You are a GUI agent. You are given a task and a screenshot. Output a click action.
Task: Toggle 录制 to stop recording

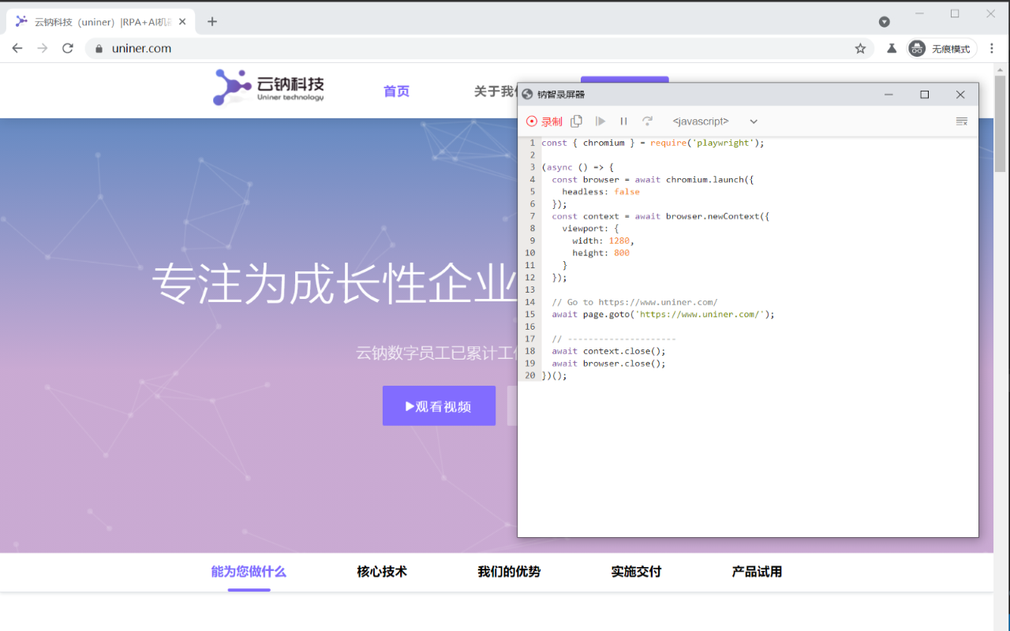[x=544, y=121]
